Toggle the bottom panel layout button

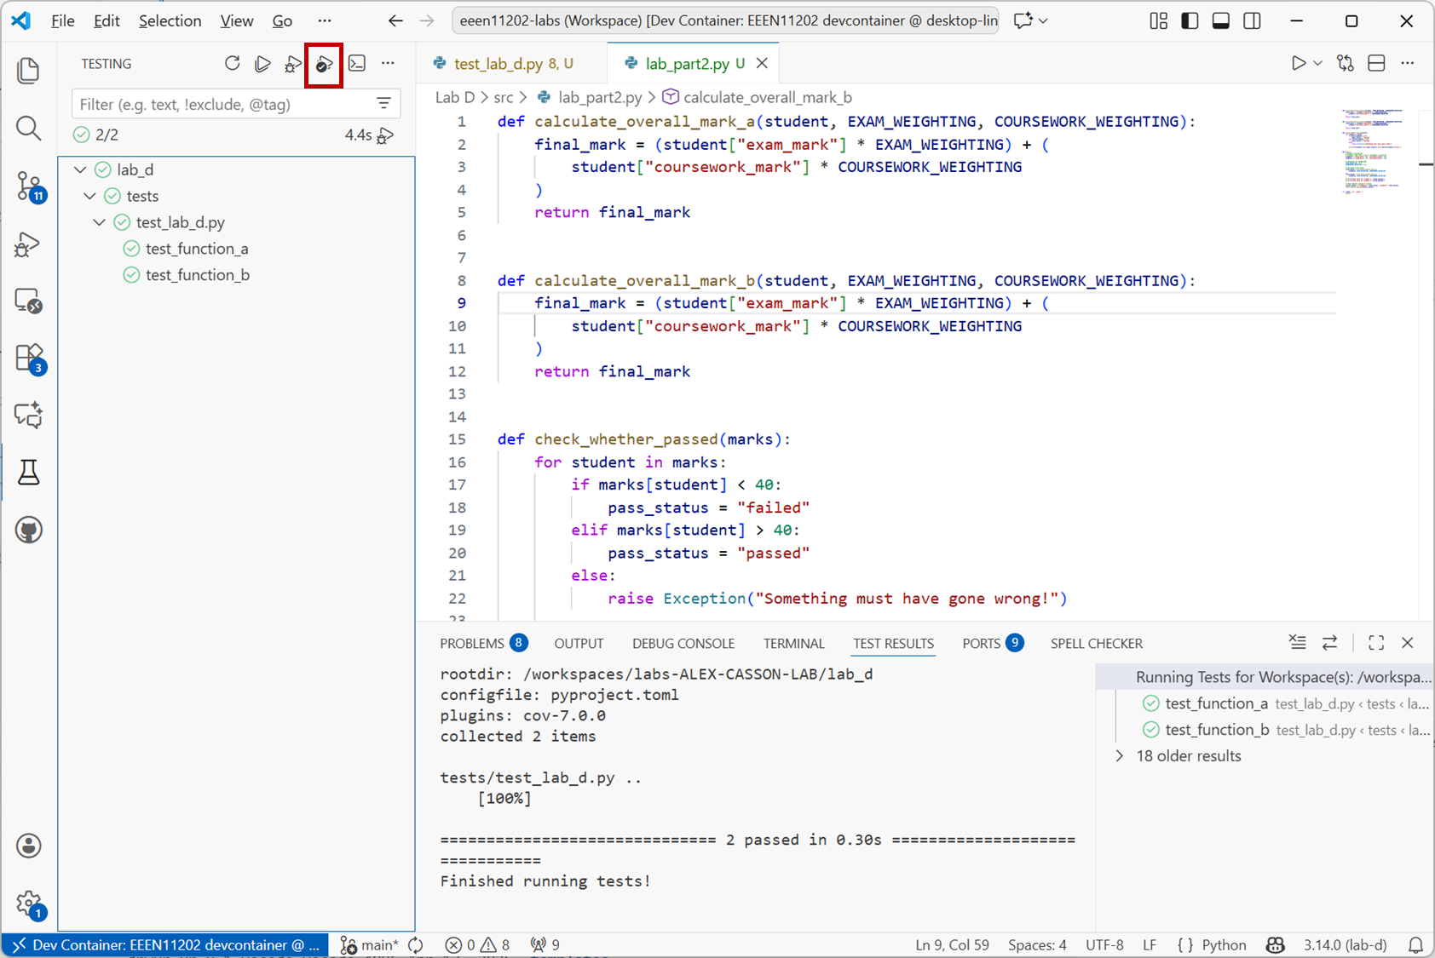pos(1220,21)
